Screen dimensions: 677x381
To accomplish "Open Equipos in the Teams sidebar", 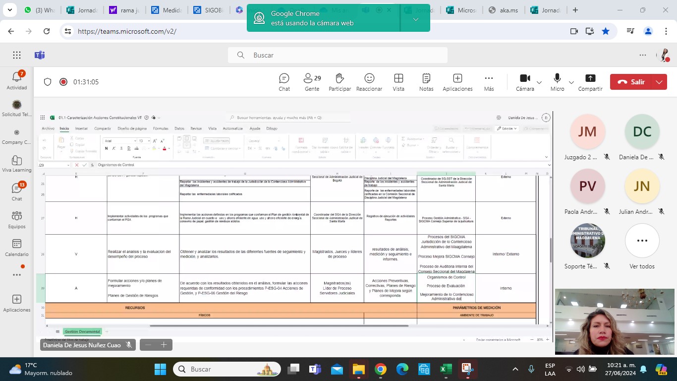I will tap(17, 220).
